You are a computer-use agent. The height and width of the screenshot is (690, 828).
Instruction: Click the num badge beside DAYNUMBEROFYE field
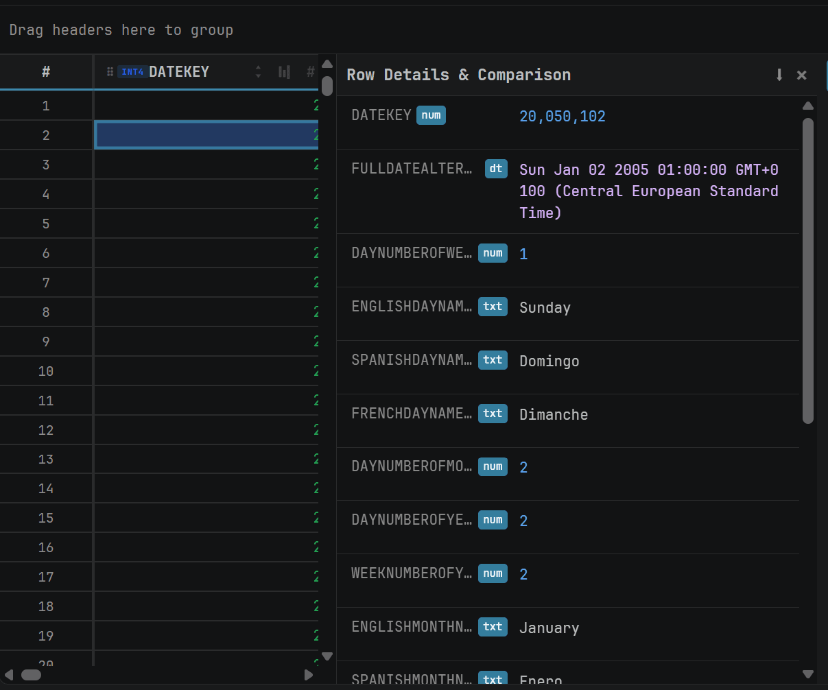pyautogui.click(x=493, y=520)
